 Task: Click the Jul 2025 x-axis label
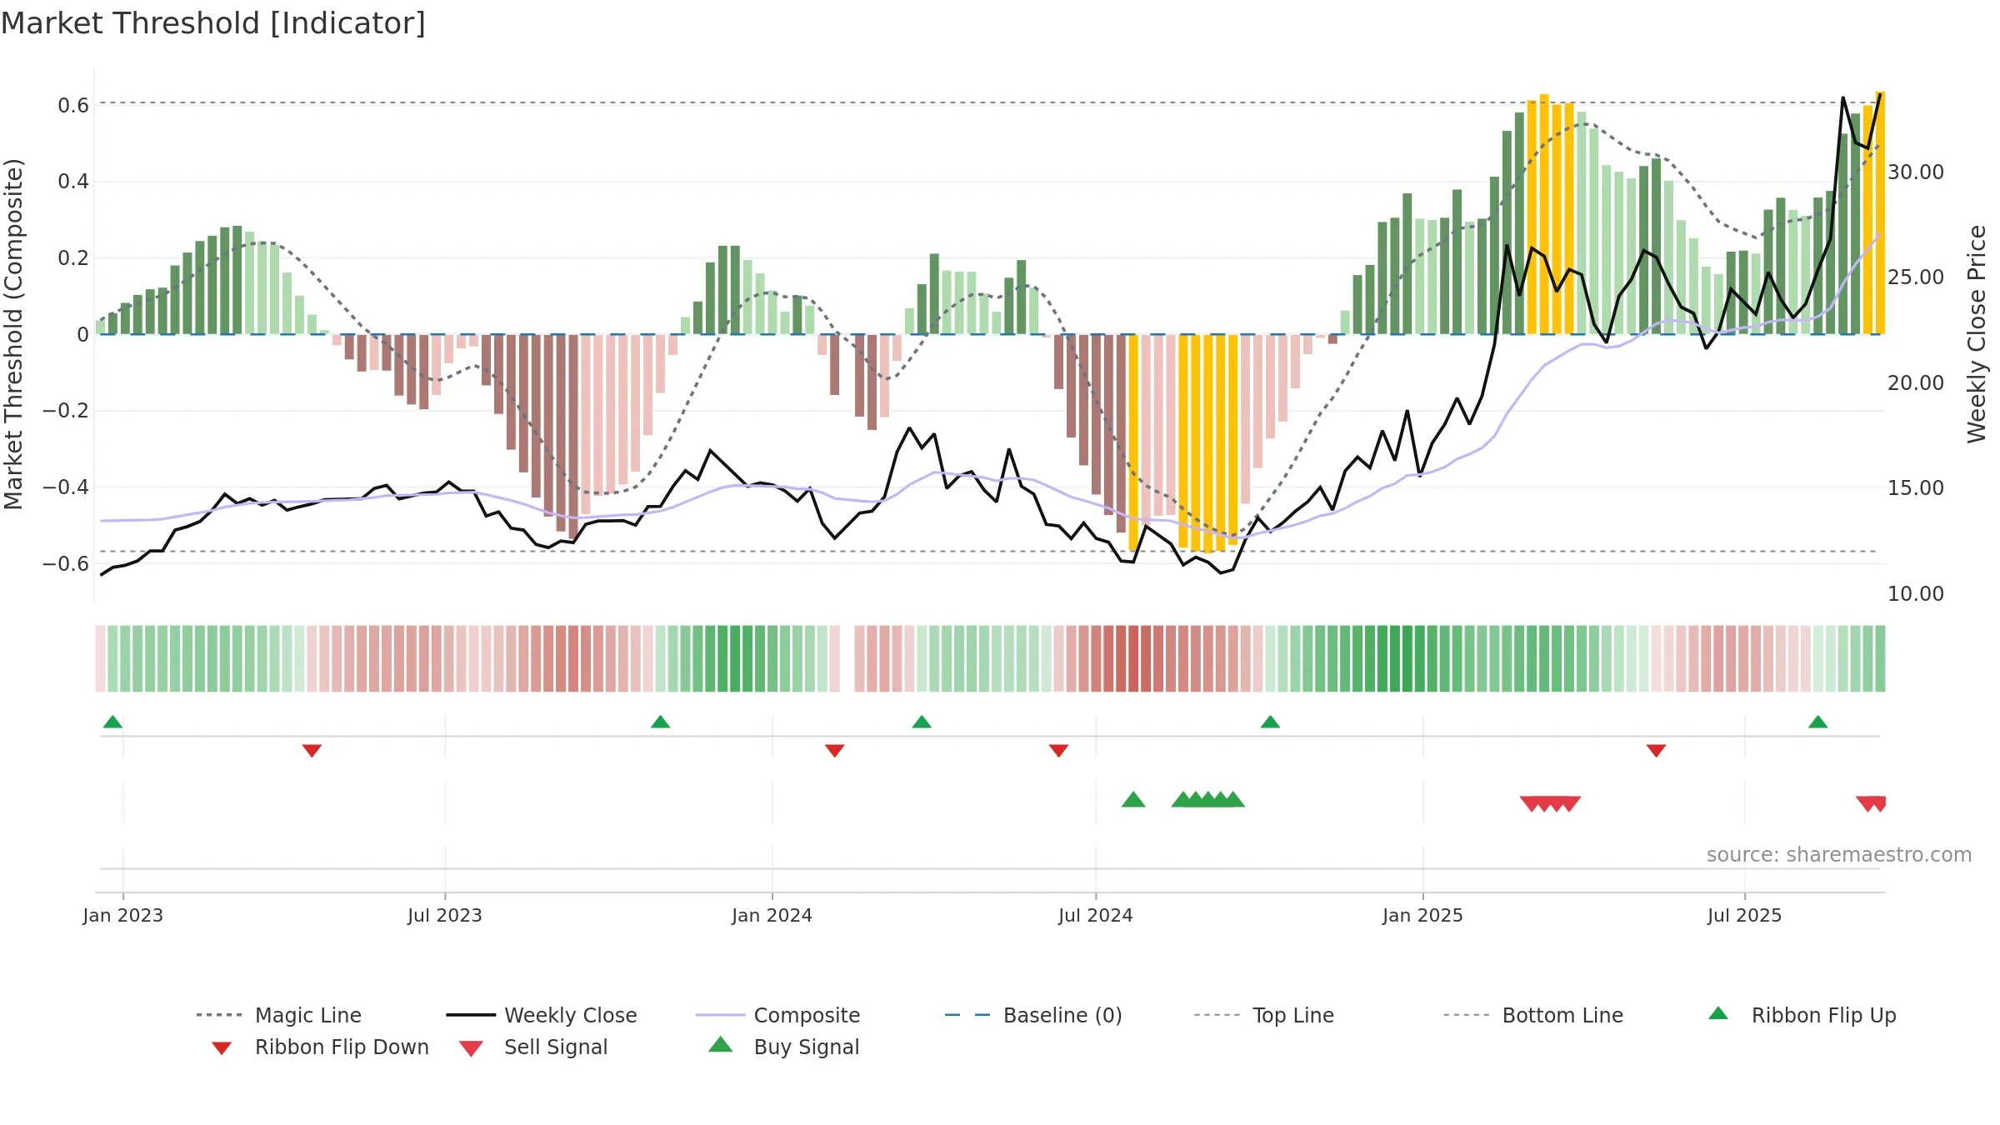click(1745, 916)
